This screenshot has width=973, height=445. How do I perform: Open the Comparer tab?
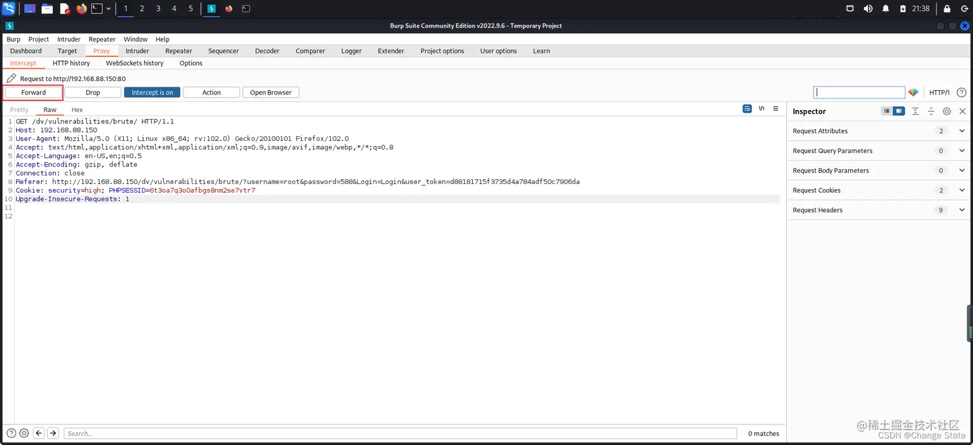coord(310,51)
